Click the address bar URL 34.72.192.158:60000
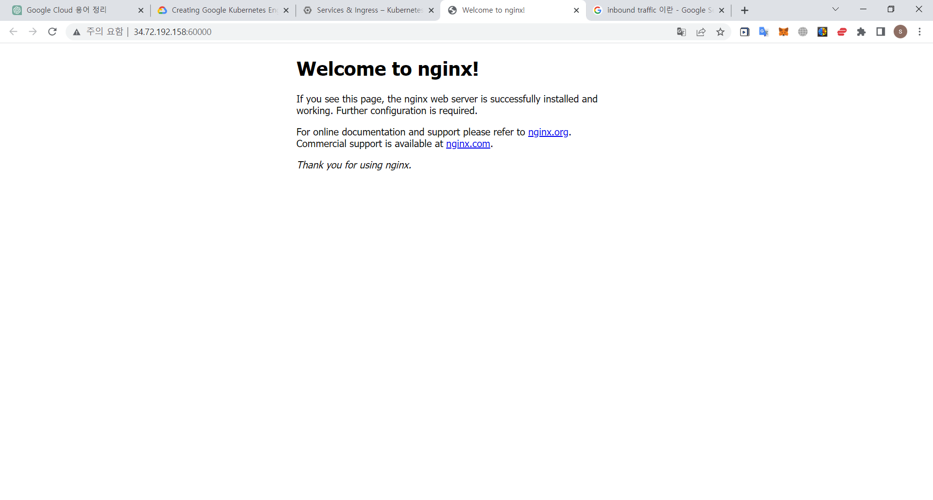 tap(173, 32)
